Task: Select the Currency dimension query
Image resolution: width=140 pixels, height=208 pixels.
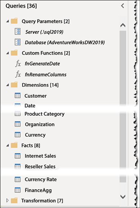Action: pos(35,135)
